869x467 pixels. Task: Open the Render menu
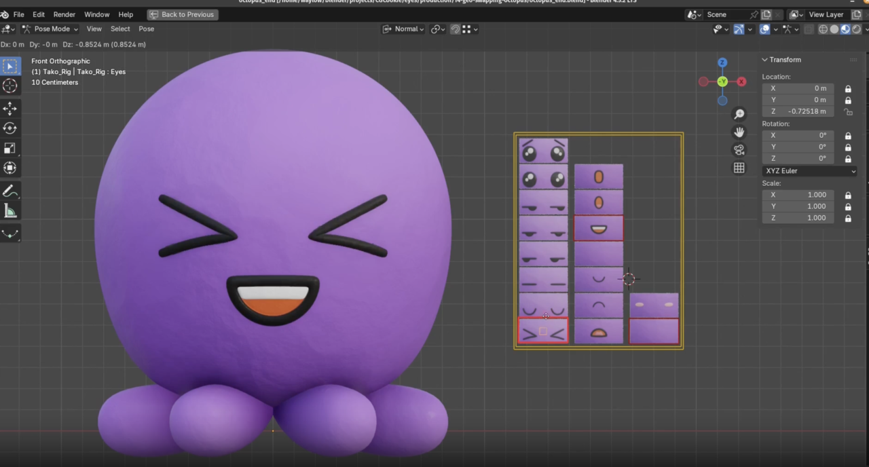[x=64, y=14]
